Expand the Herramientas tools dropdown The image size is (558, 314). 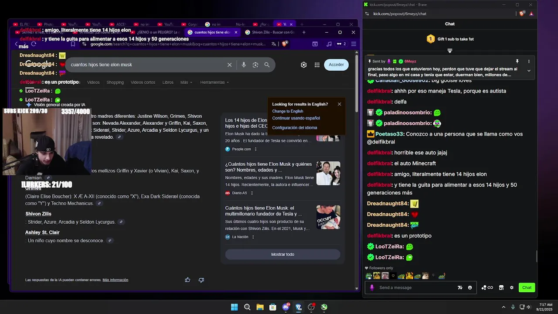tap(214, 82)
